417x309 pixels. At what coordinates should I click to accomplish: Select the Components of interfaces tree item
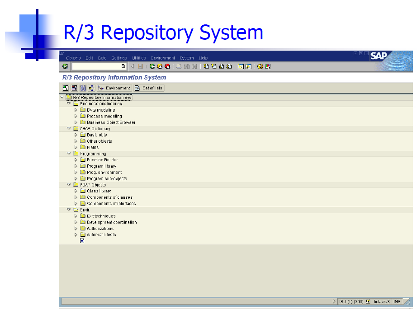click(x=111, y=204)
